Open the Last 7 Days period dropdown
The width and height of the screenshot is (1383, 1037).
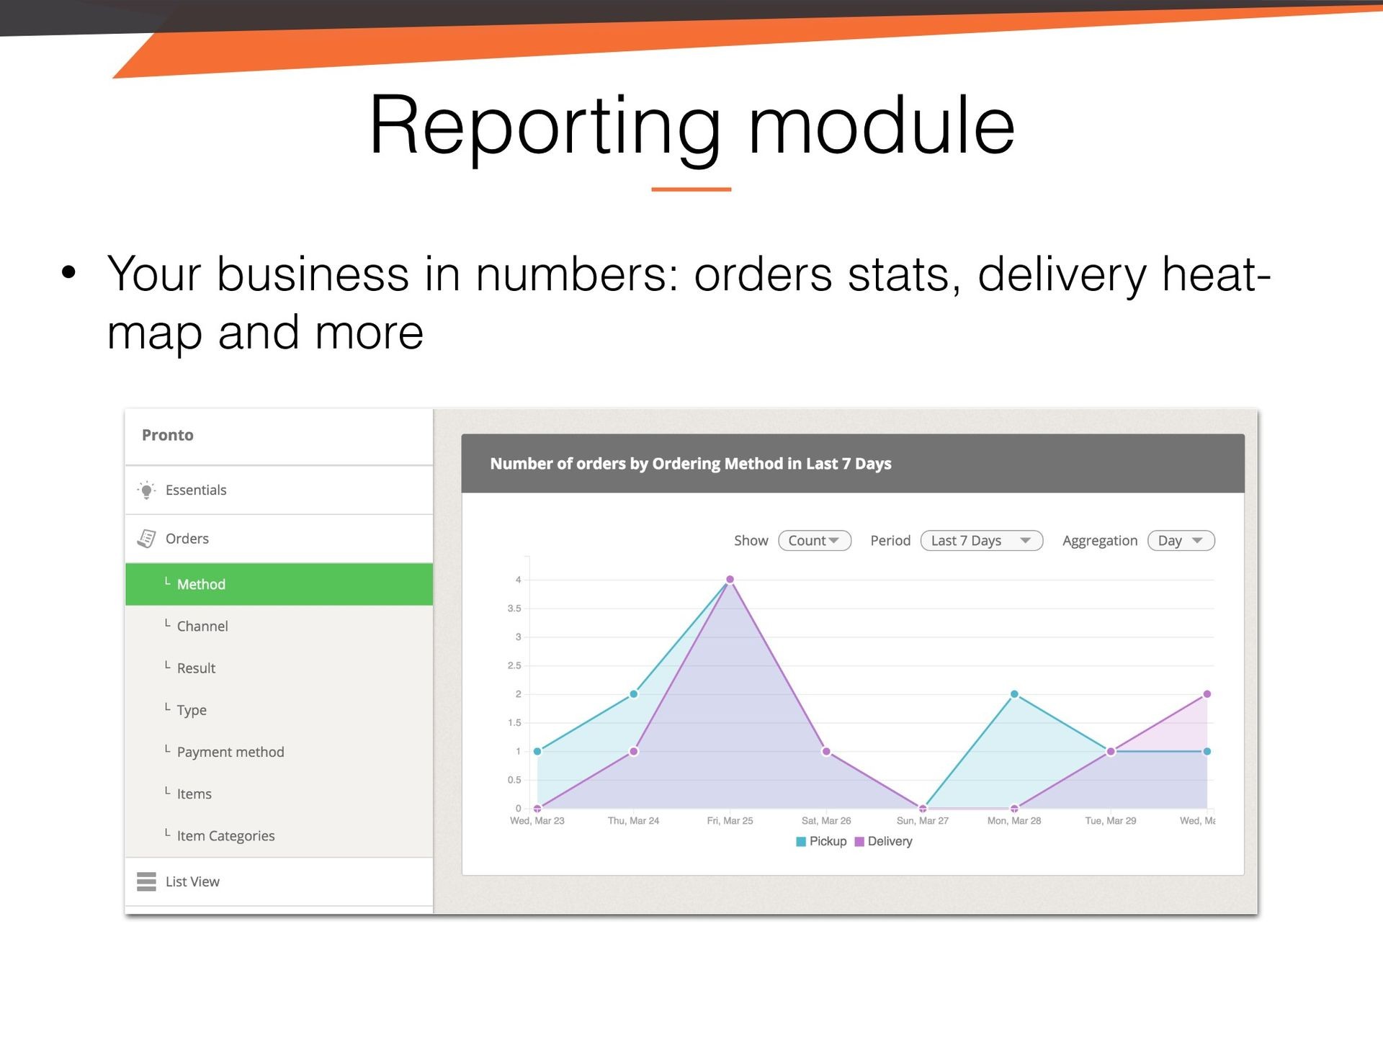[x=981, y=541]
